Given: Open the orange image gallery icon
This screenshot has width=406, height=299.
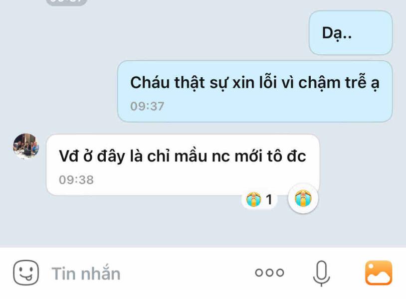Looking at the screenshot, I should pyautogui.click(x=379, y=273).
